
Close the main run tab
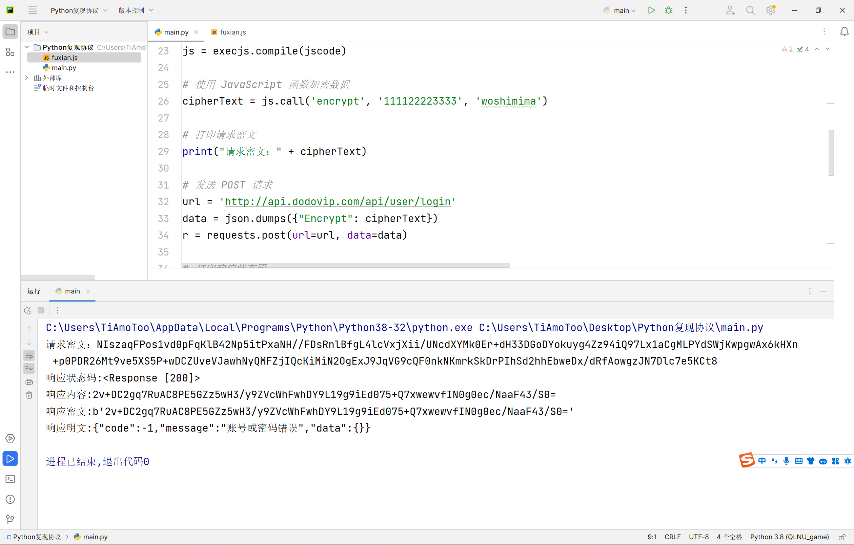[x=88, y=291]
